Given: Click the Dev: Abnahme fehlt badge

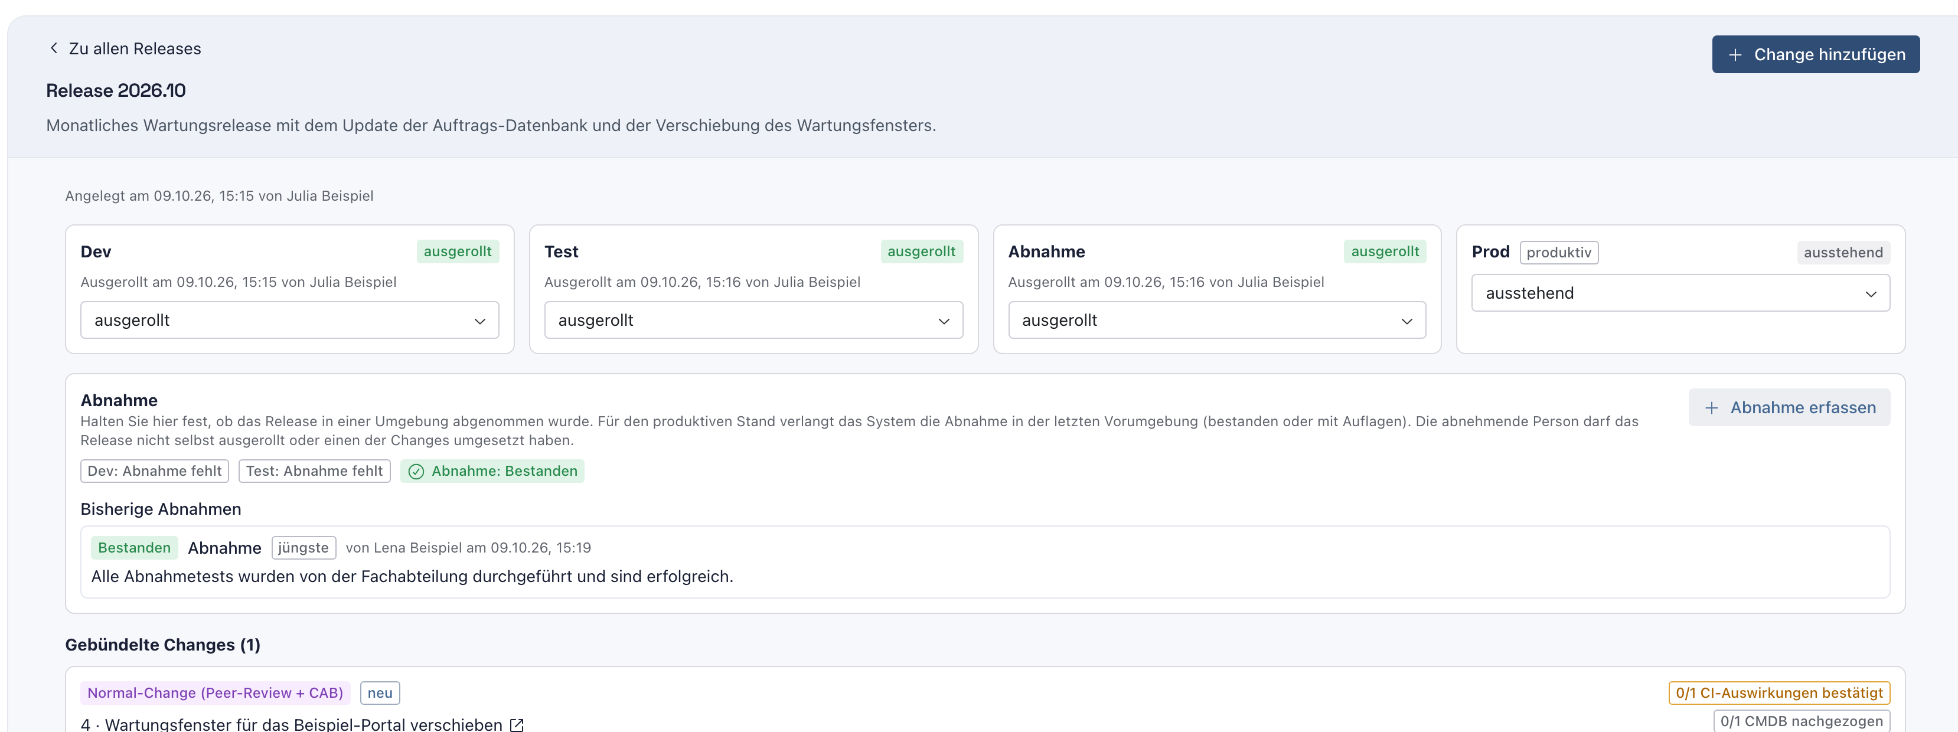Looking at the screenshot, I should [154, 470].
